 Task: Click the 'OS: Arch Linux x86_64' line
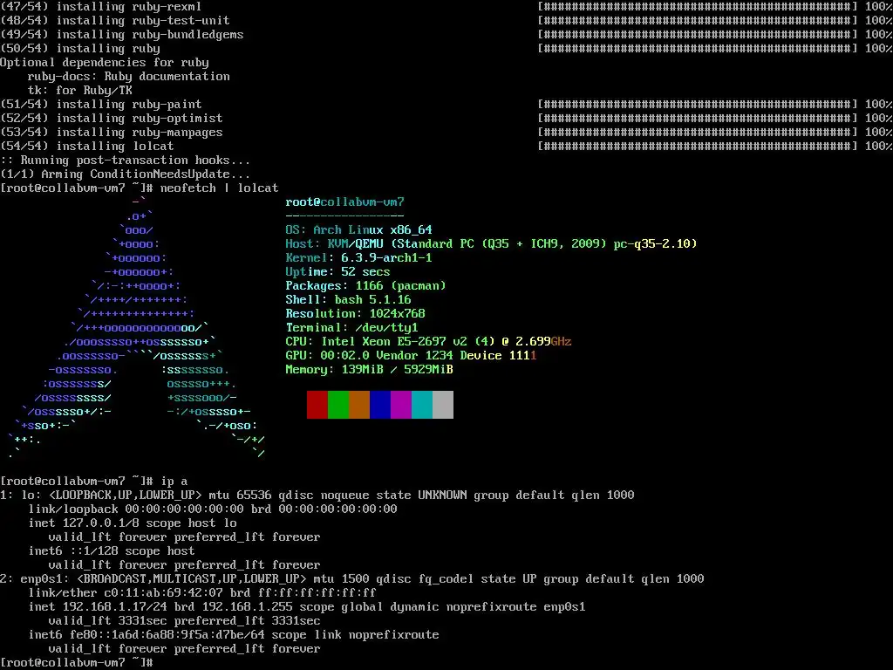(358, 229)
